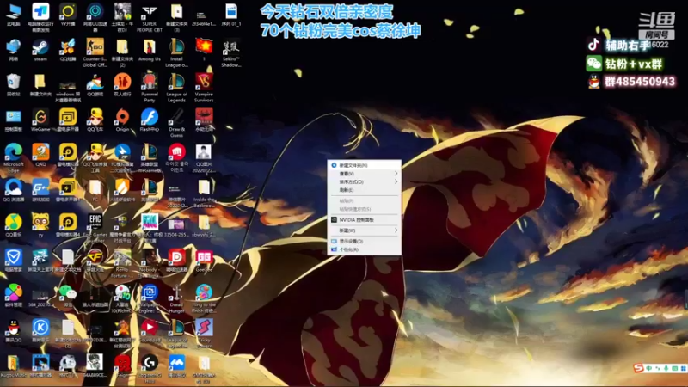Image resolution: width=688 pixels, height=387 pixels.
Task: Select the 游戏加加 G+ icon
Action: click(x=40, y=190)
